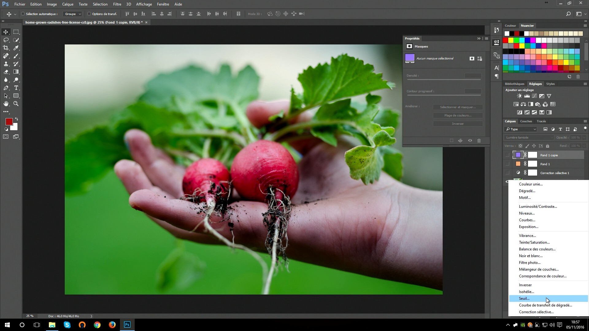Screen dimensions: 589x331
Task: Open Chrome from the Windows taskbar
Action: (97, 325)
